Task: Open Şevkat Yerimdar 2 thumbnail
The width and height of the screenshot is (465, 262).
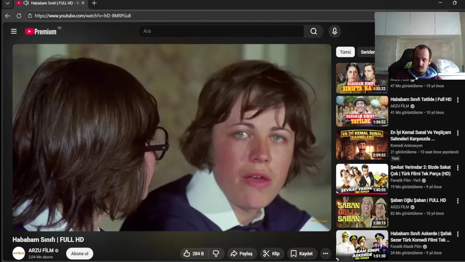Action: coord(362,179)
